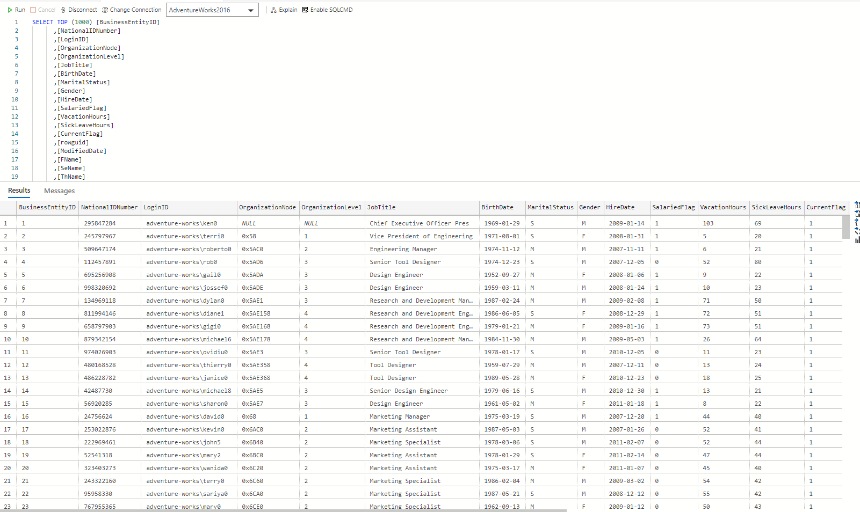Screen dimensions: 860x512
Task: Select the NationalIDNumber column header in results
Action: point(110,207)
